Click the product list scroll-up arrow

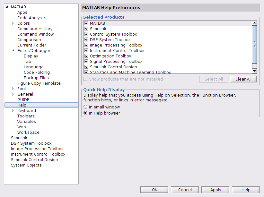click(x=254, y=23)
